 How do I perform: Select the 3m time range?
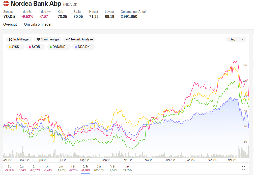tap(48, 168)
